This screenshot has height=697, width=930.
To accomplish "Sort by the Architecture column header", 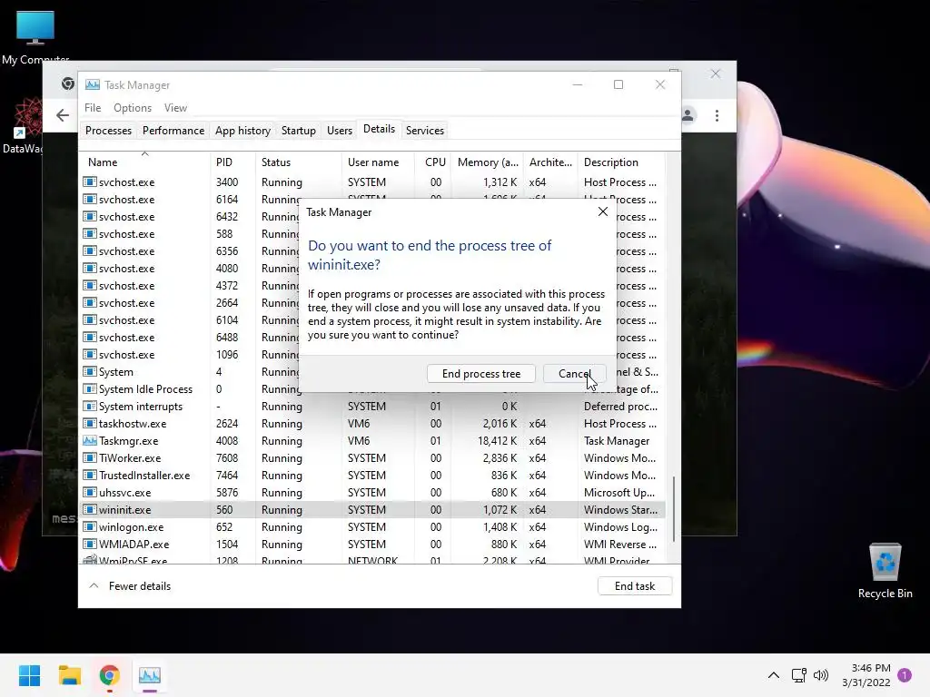I will pos(550,162).
